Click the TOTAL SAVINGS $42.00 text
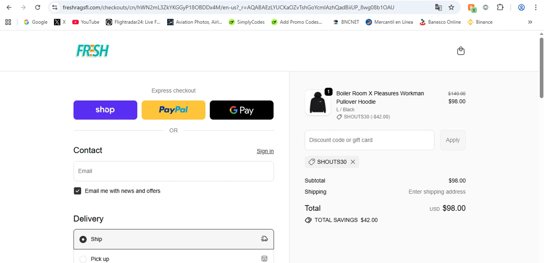 coord(346,220)
